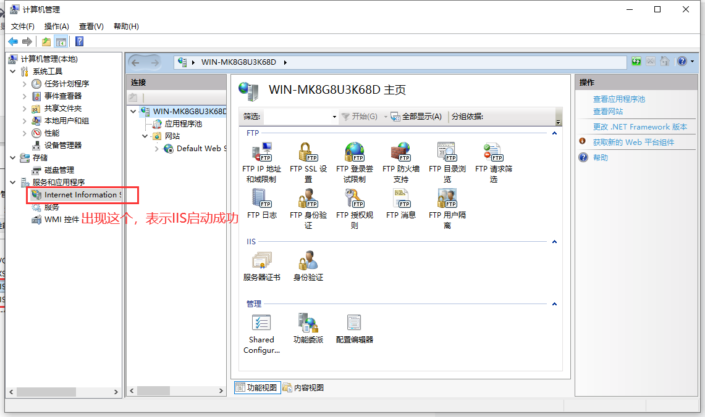The height and width of the screenshot is (417, 705).
Task: Open 文件(F) menu
Action: [22, 27]
